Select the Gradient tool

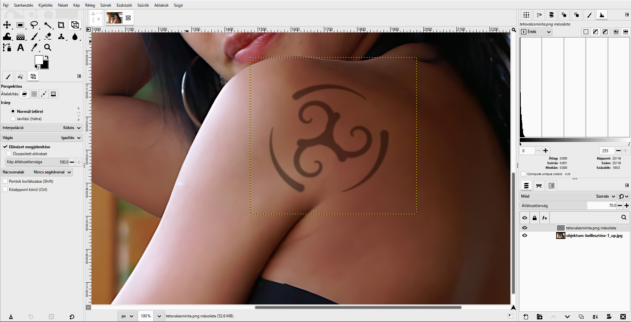(x=21, y=36)
